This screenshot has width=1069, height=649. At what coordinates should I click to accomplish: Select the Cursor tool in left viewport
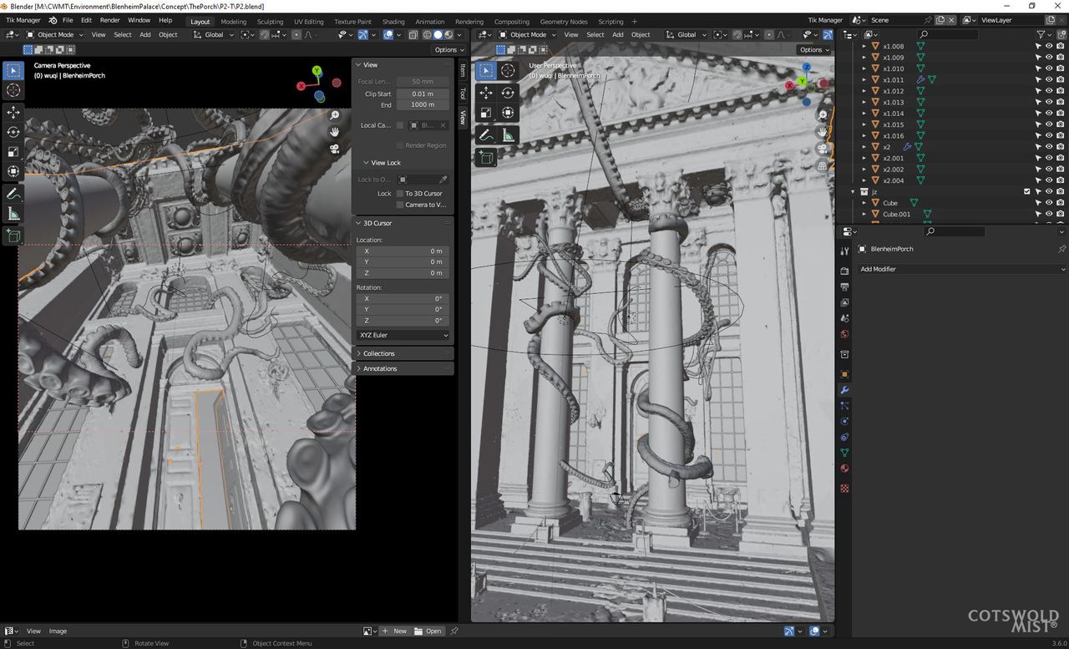(x=13, y=90)
